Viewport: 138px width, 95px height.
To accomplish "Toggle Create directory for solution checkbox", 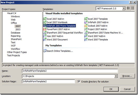I will click(79, 82).
